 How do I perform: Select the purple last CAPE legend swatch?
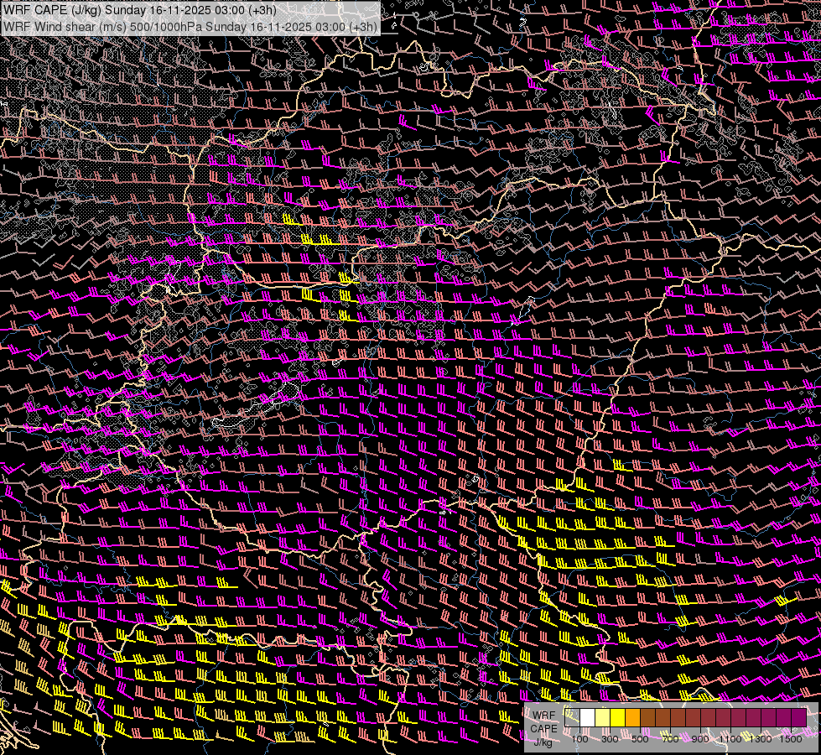(x=799, y=718)
